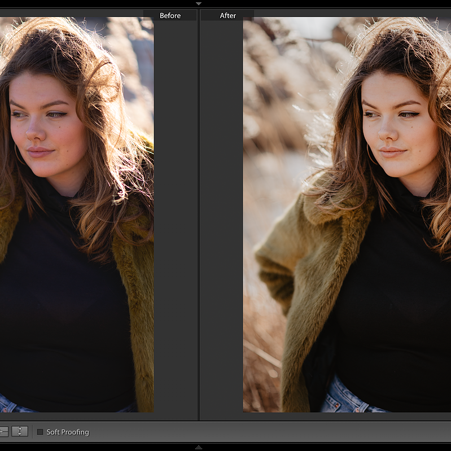Enable the Soft Proofing checkbox

(x=40, y=432)
